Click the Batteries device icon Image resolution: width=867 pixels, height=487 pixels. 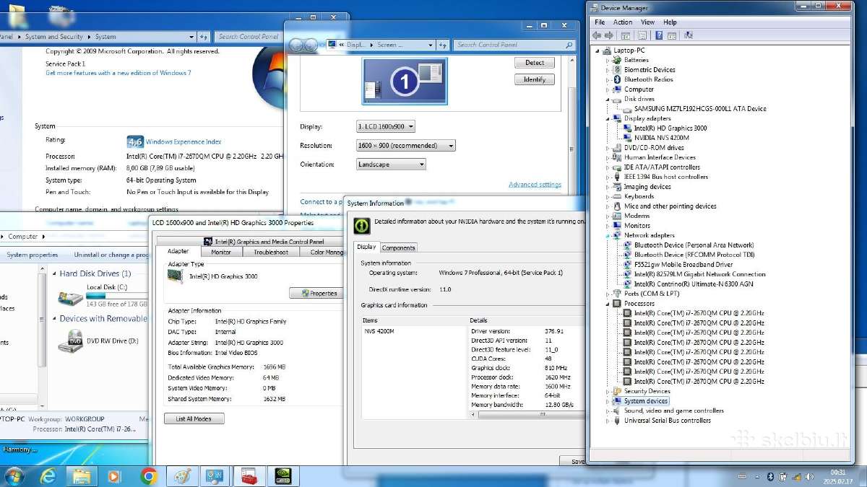(617, 60)
